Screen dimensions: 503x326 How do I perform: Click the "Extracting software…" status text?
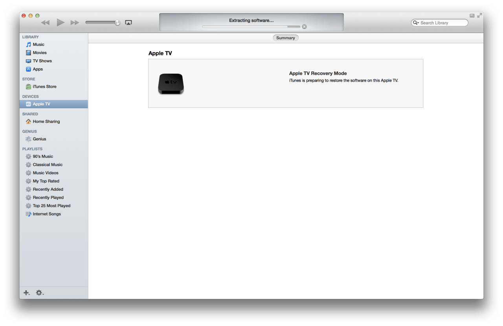(251, 20)
